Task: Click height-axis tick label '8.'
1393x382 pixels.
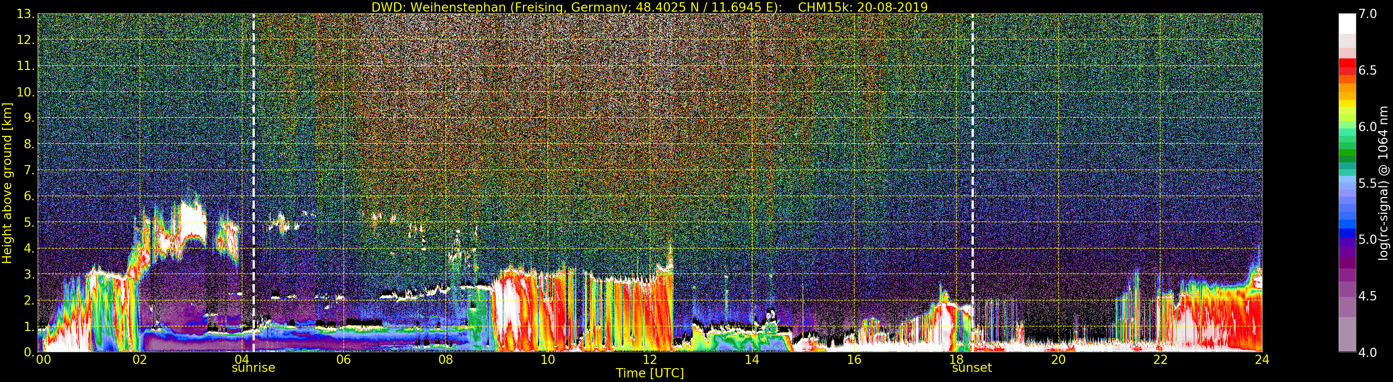Action: point(29,144)
